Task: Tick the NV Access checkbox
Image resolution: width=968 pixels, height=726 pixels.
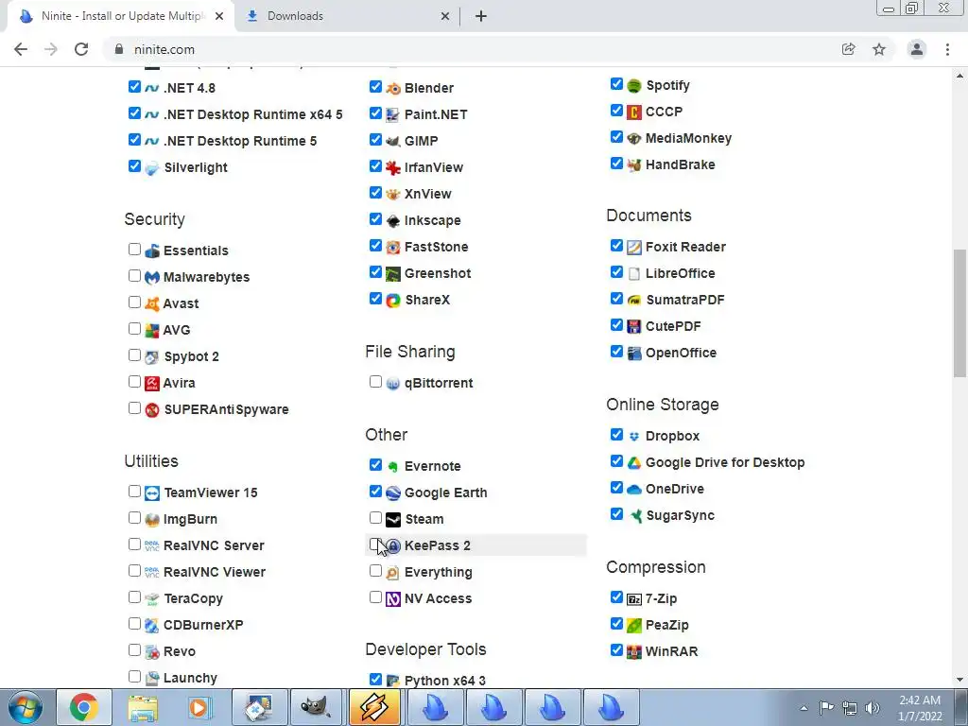Action: (x=375, y=597)
